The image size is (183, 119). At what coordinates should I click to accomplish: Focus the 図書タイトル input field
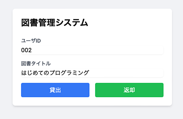(x=92, y=73)
